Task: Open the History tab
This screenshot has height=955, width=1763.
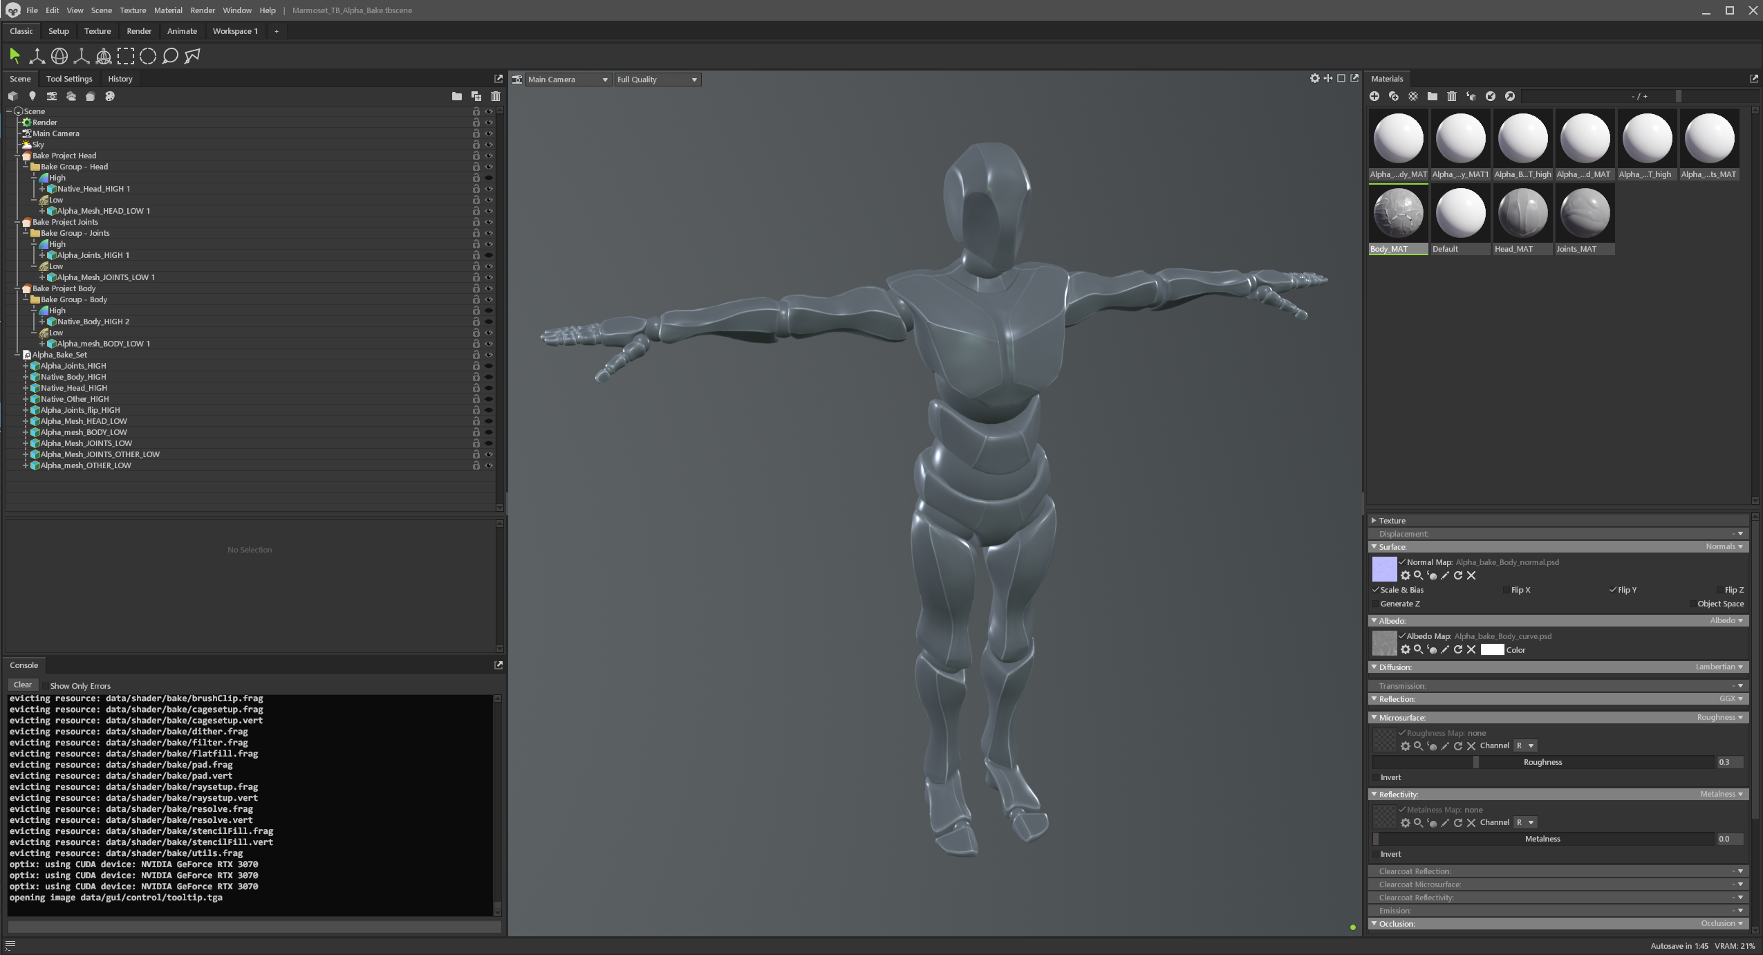Action: coord(120,79)
